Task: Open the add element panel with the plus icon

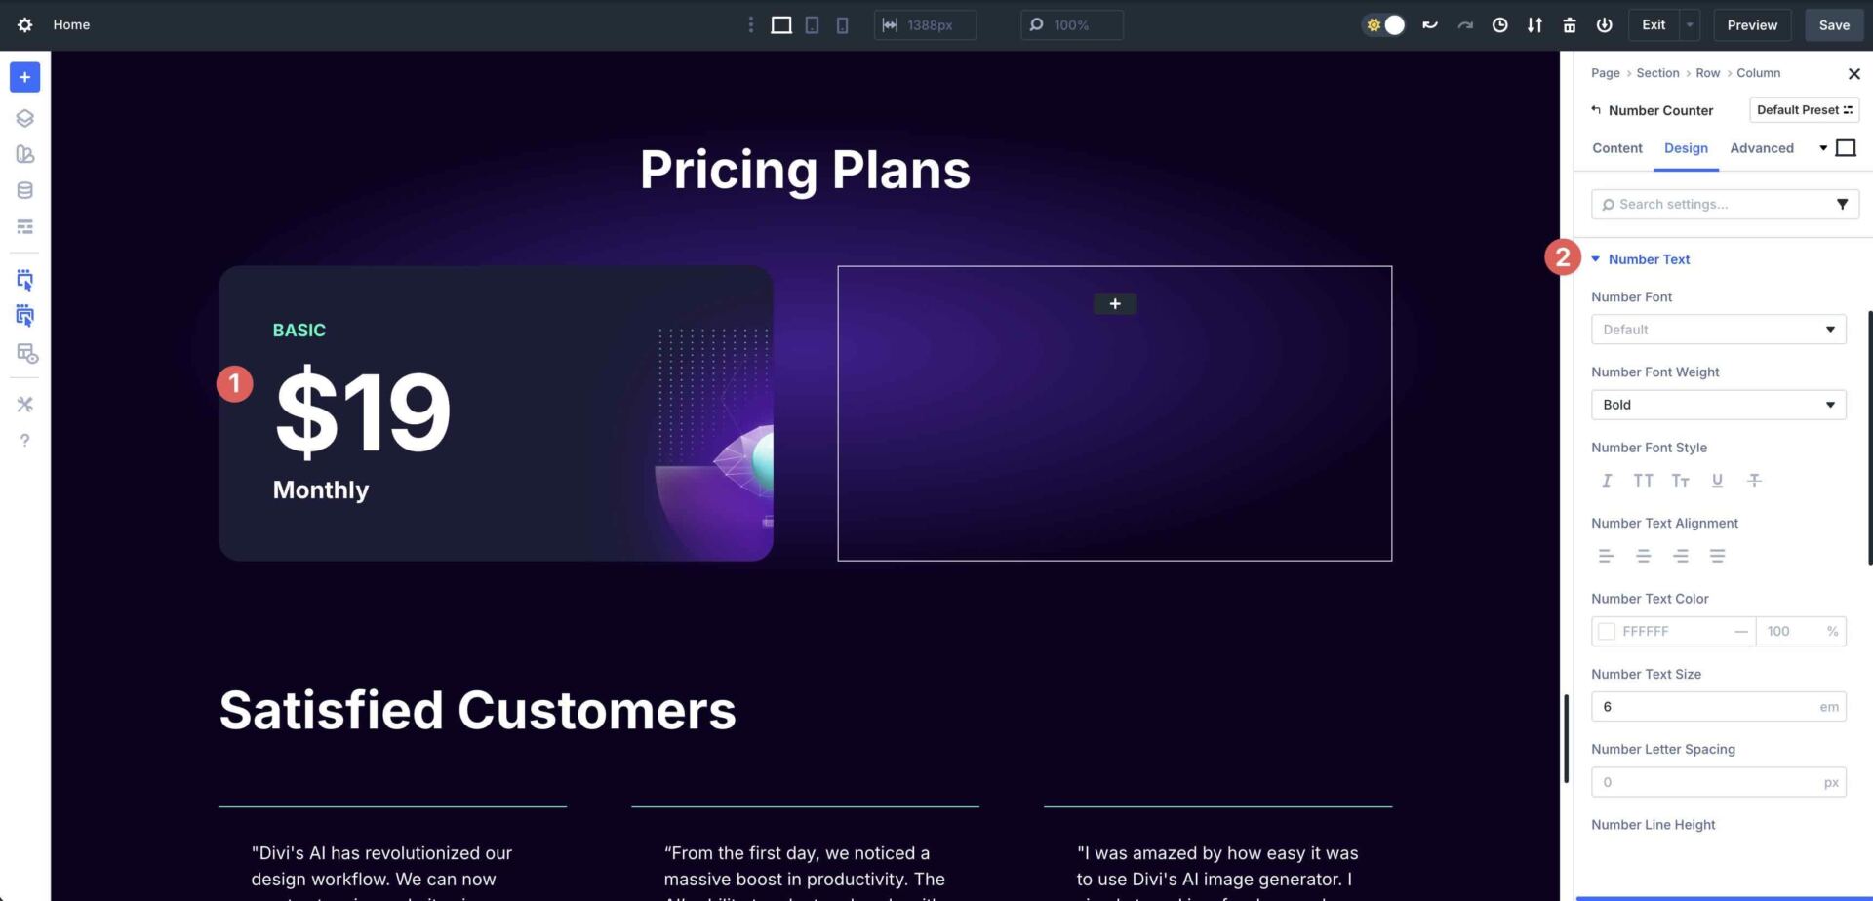Action: [x=24, y=77]
